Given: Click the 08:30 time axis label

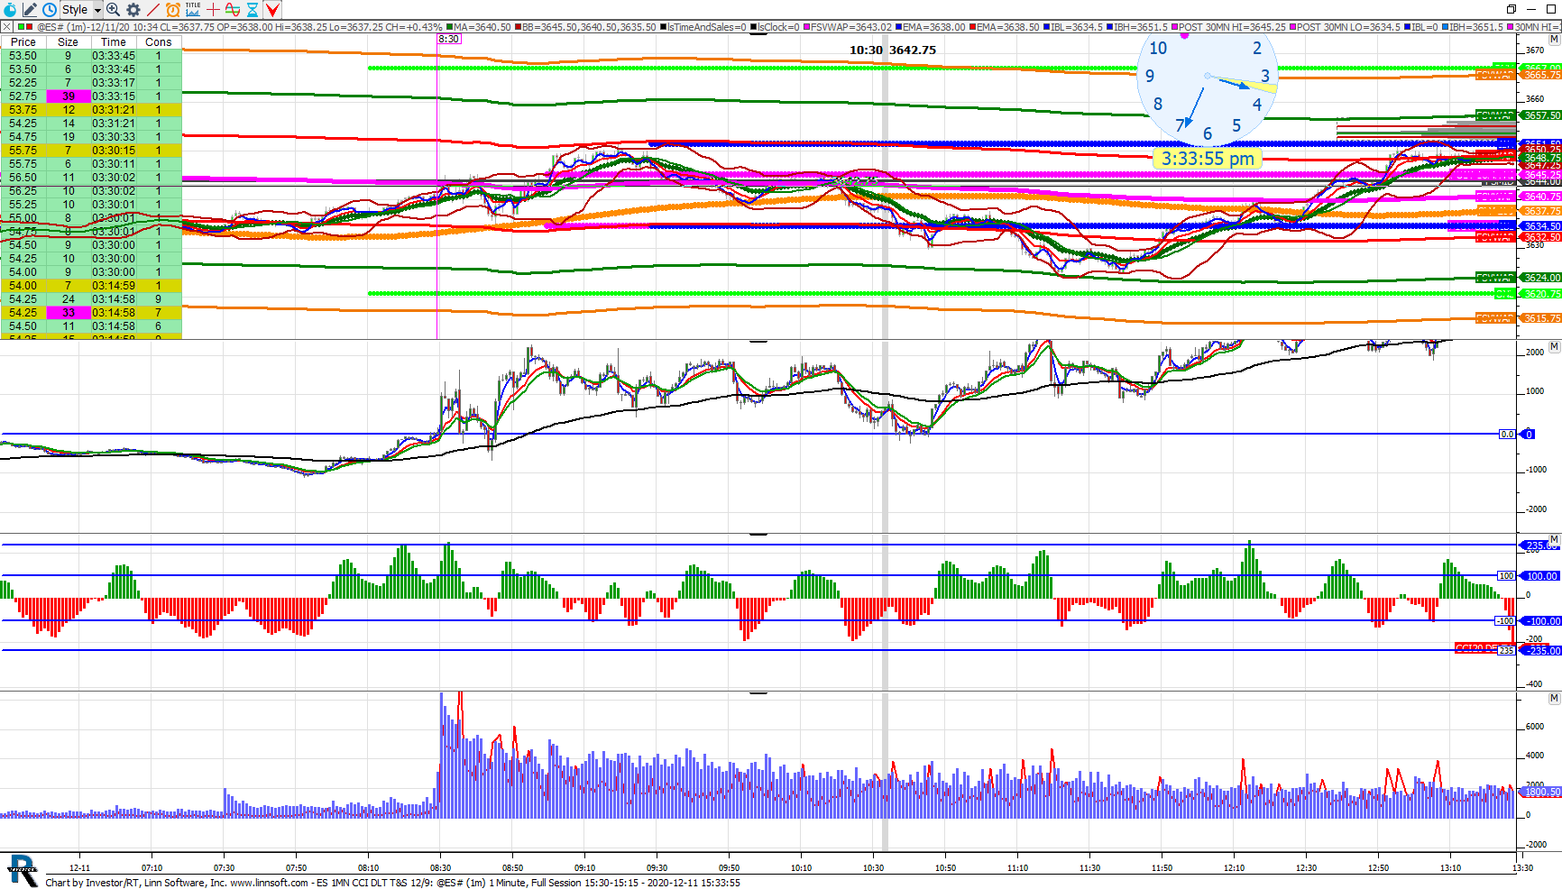Looking at the screenshot, I should coord(440,868).
